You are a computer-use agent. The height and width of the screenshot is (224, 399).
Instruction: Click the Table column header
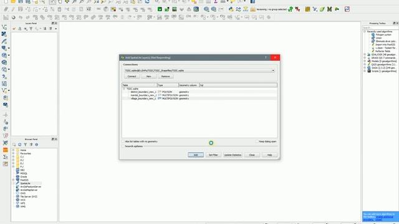click(x=140, y=85)
